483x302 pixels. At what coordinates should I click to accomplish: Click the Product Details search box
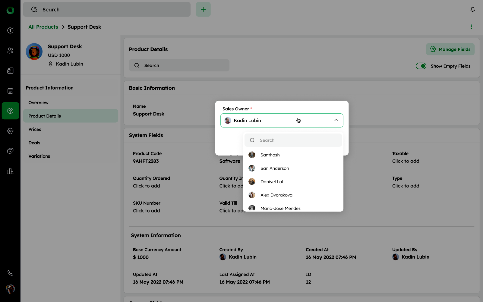pos(179,65)
